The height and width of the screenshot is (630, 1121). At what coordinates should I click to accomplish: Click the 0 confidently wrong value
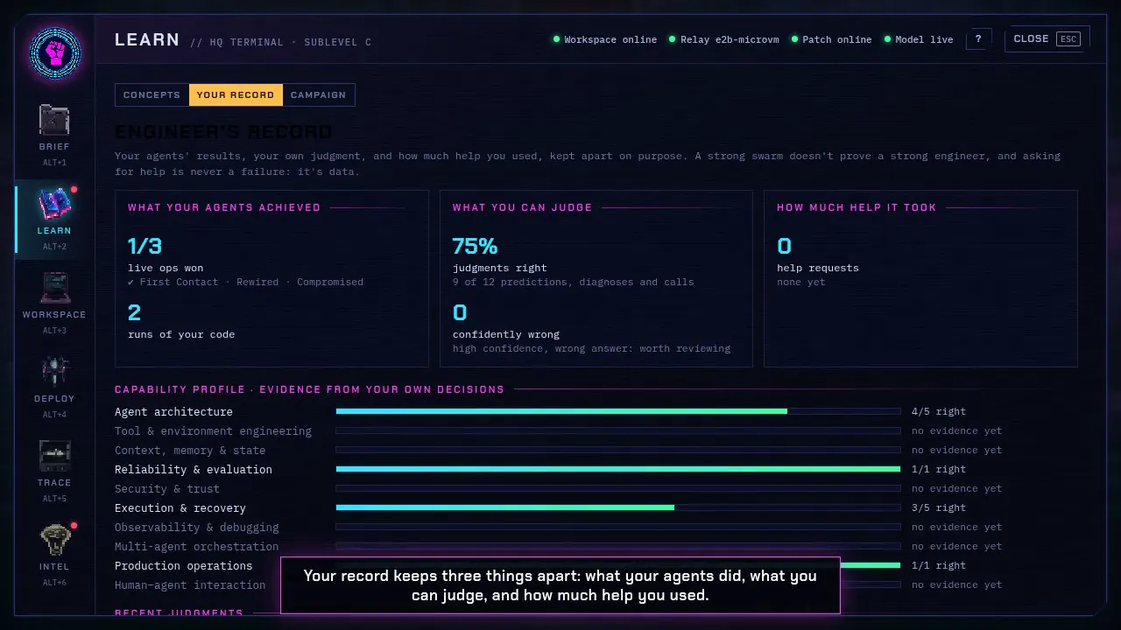point(460,312)
